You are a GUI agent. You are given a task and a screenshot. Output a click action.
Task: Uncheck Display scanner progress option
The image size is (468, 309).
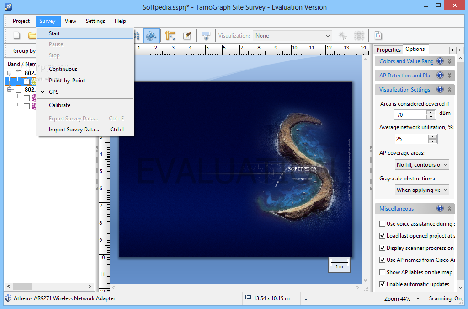[382, 248]
